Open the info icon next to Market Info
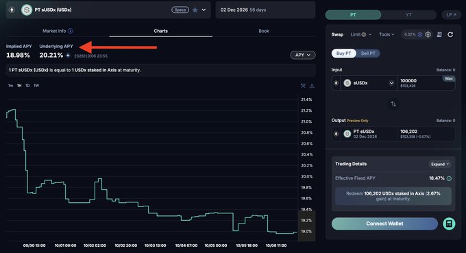 71,31
